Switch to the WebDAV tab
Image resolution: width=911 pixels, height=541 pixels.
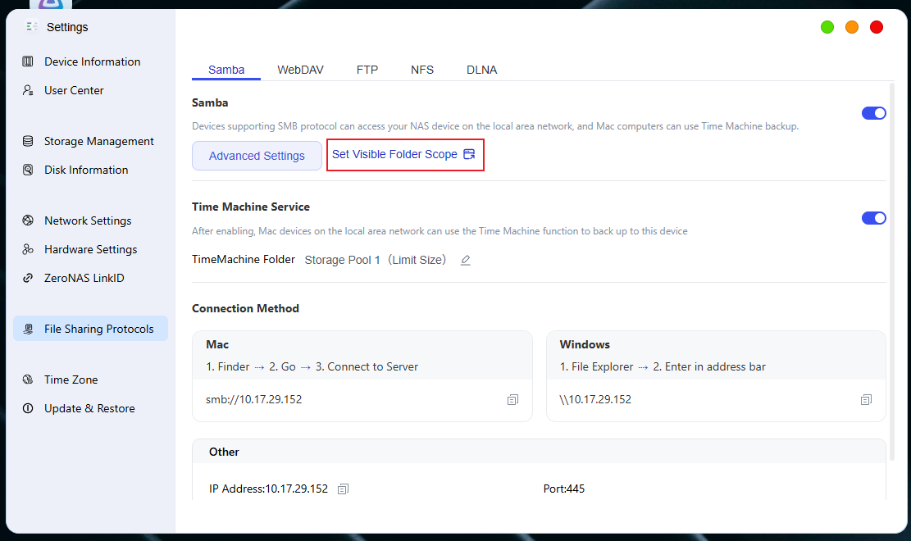point(300,70)
